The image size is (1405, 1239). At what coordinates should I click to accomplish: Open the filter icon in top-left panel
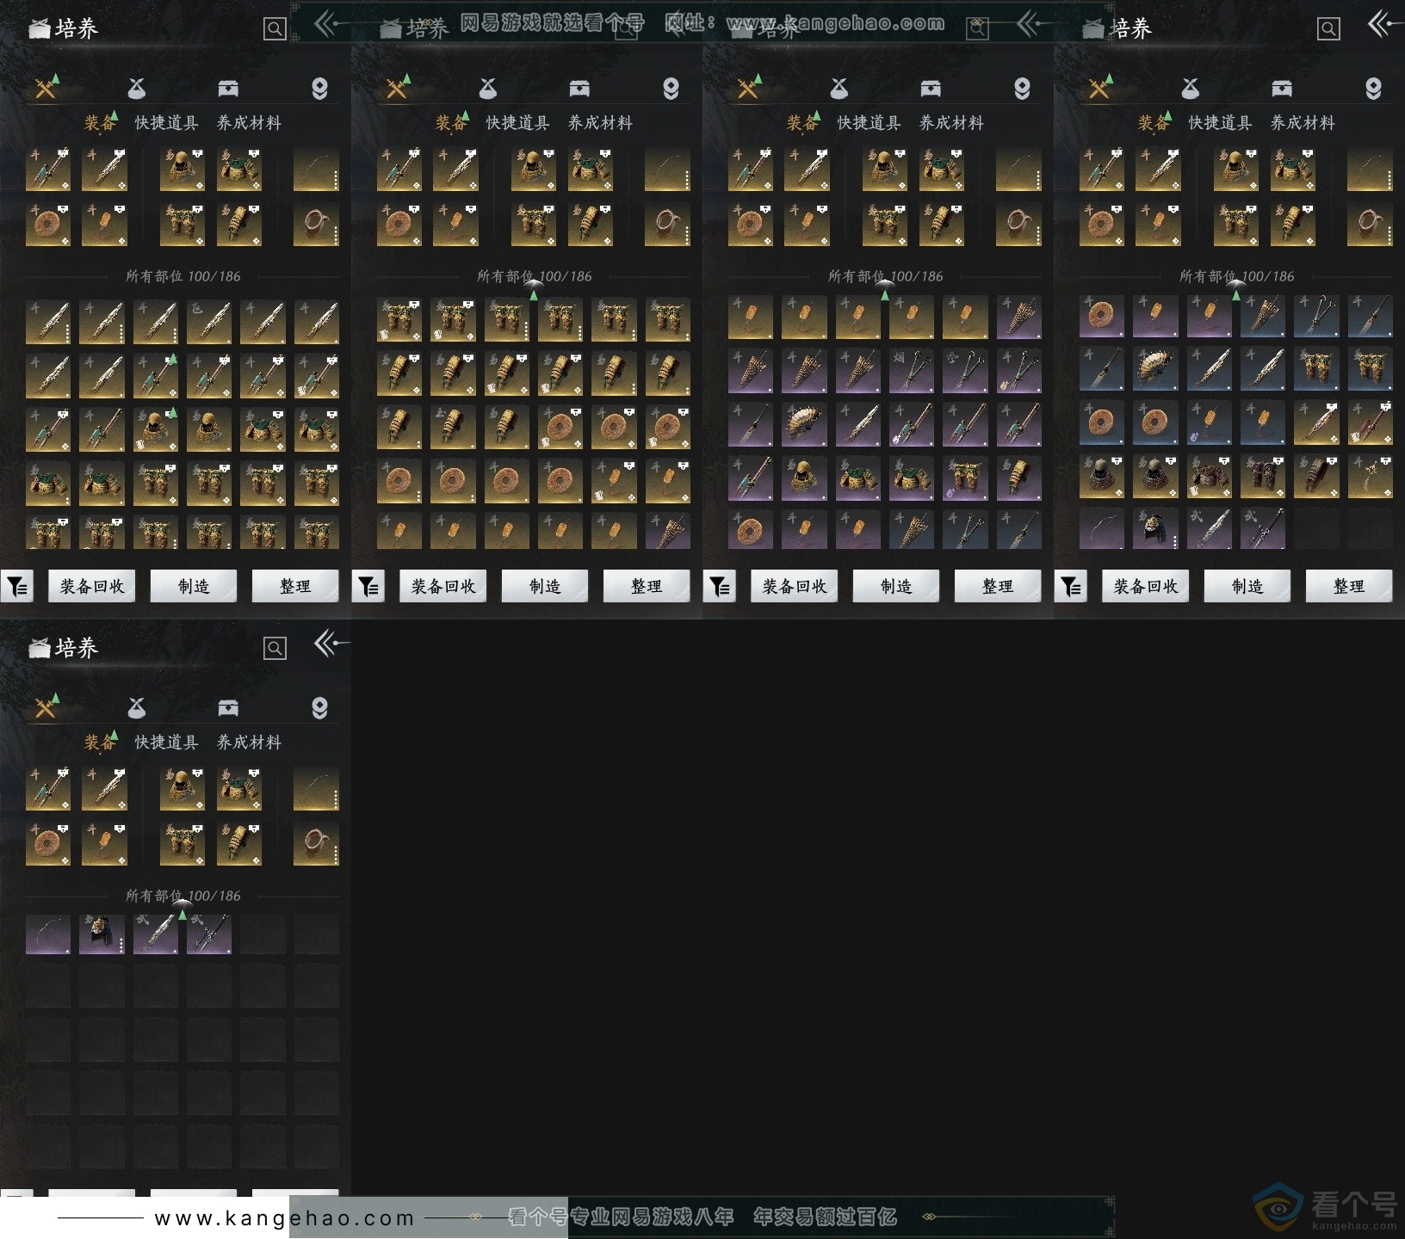[x=17, y=587]
